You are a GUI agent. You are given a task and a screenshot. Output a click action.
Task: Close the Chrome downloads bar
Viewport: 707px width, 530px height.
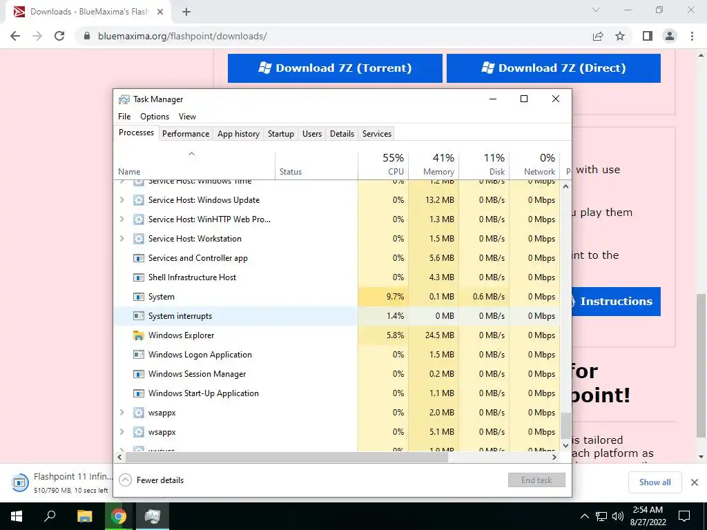tap(695, 482)
